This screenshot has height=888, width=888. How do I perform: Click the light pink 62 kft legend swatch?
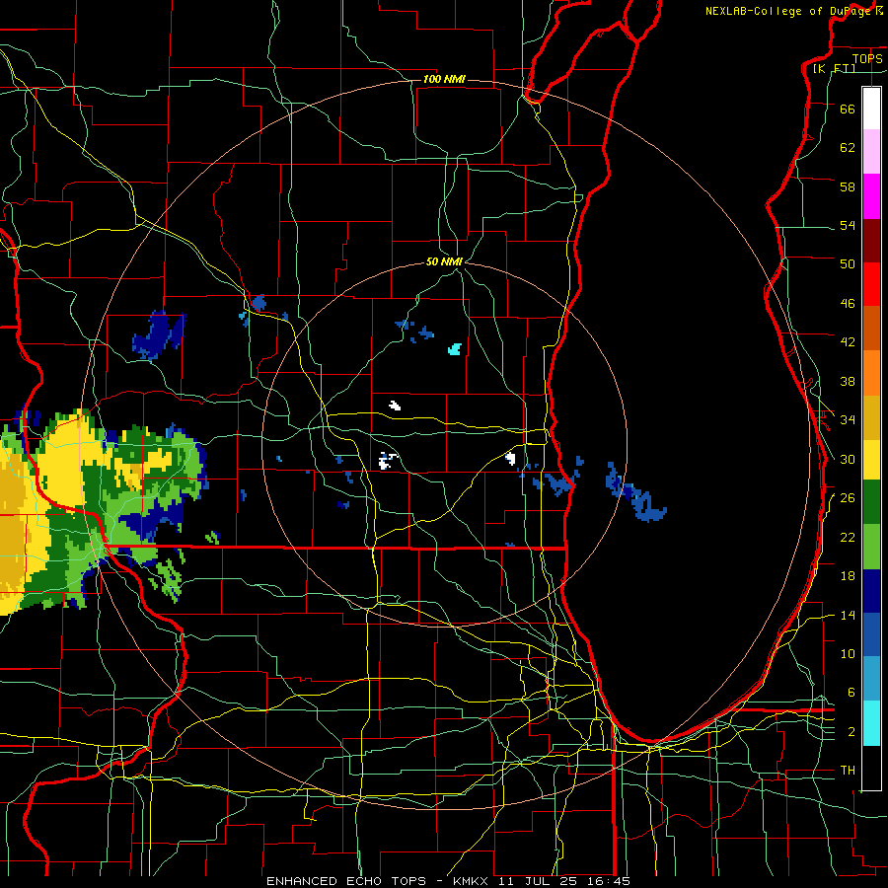871,151
